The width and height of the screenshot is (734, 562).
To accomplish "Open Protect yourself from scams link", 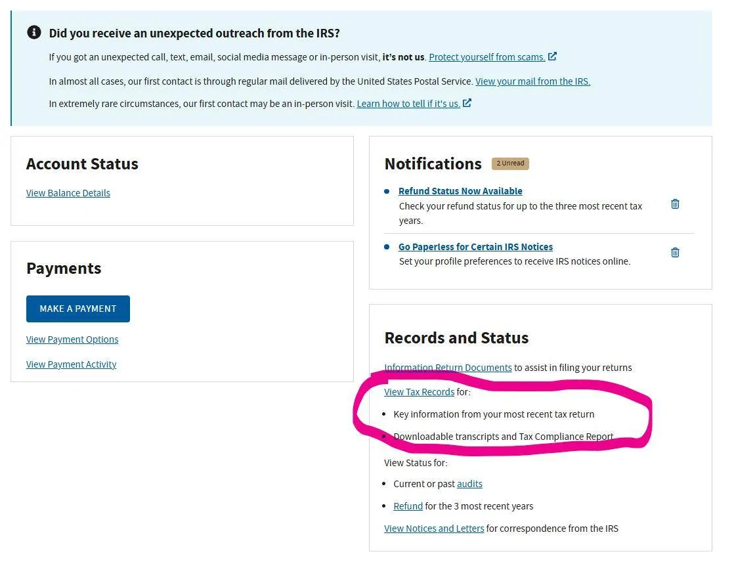I will coord(487,57).
